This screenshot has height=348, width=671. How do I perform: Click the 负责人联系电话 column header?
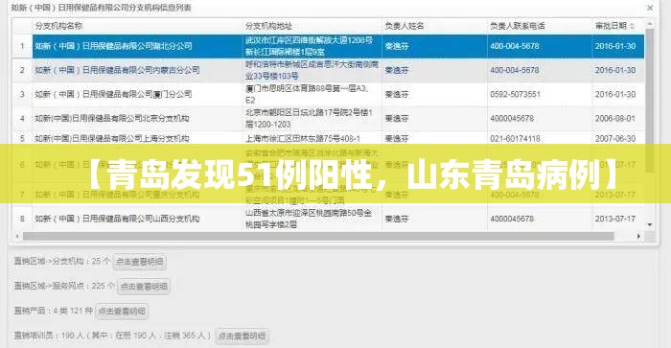[517, 26]
